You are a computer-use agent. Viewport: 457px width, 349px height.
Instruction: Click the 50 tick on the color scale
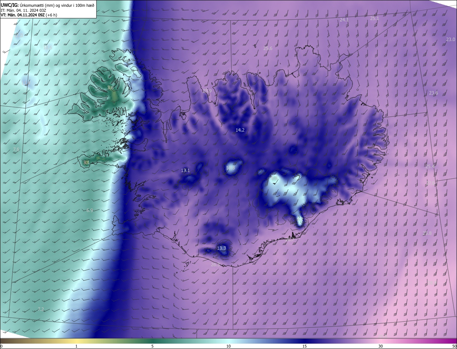click(x=454, y=346)
